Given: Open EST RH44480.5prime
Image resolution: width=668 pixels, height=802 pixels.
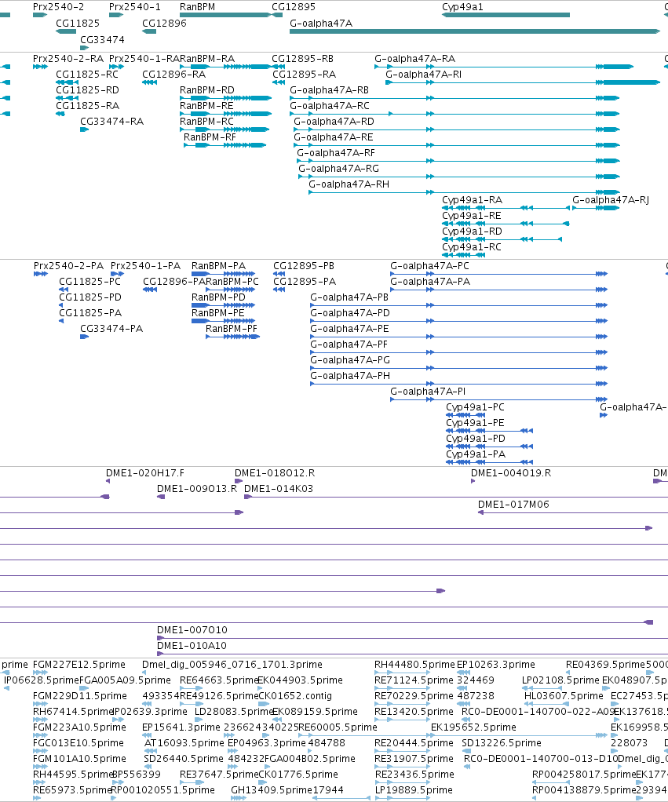Looking at the screenshot, I should point(414,665).
